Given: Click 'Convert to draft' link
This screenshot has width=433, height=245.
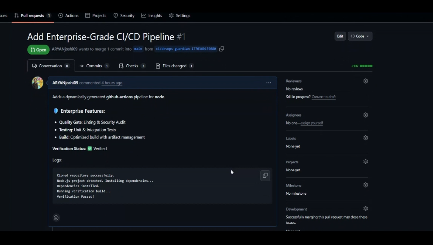Looking at the screenshot, I should (x=323, y=97).
